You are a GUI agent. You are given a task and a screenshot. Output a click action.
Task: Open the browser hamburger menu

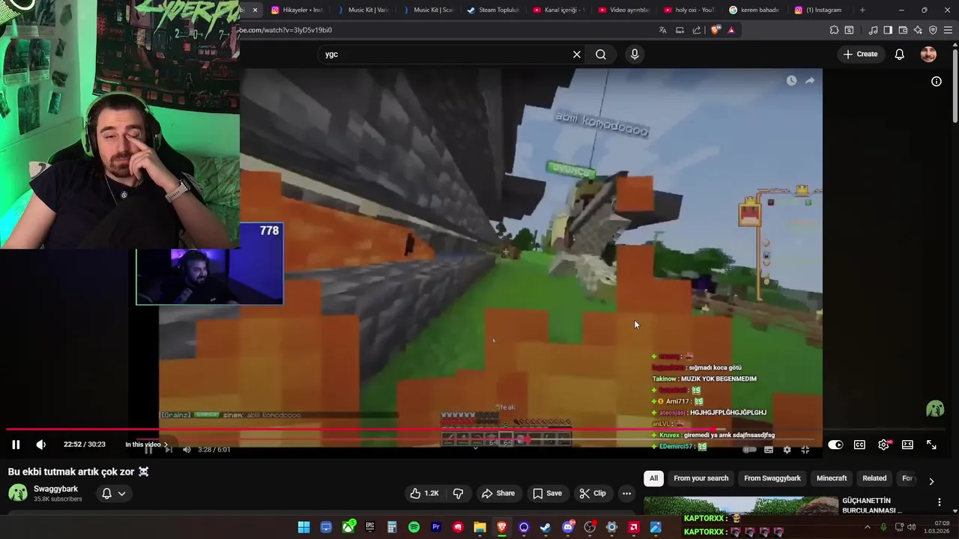tap(948, 30)
